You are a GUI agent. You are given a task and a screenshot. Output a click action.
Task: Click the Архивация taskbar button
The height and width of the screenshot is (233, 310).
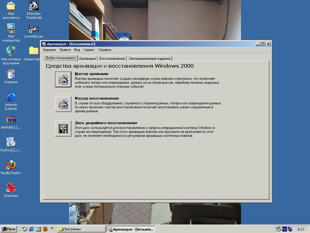coord(131,229)
